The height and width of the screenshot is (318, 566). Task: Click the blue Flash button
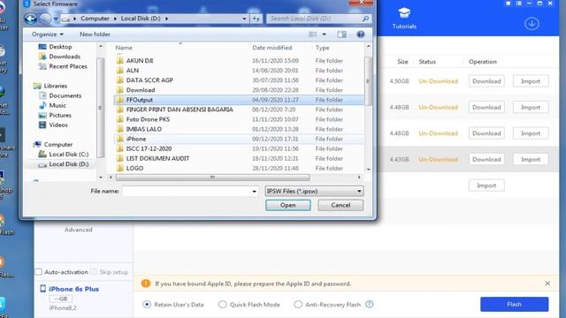pos(514,304)
